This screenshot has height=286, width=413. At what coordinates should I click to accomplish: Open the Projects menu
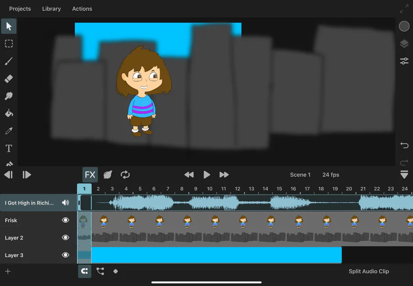(x=20, y=9)
